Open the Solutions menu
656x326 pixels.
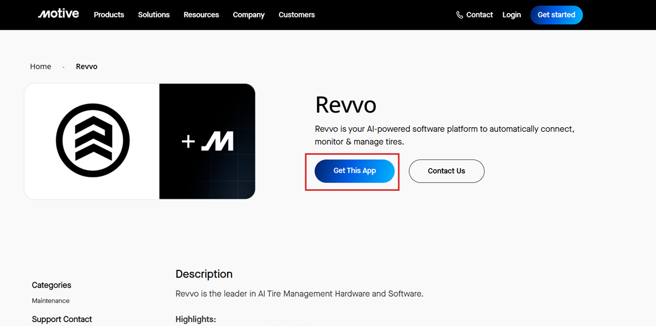tap(153, 15)
